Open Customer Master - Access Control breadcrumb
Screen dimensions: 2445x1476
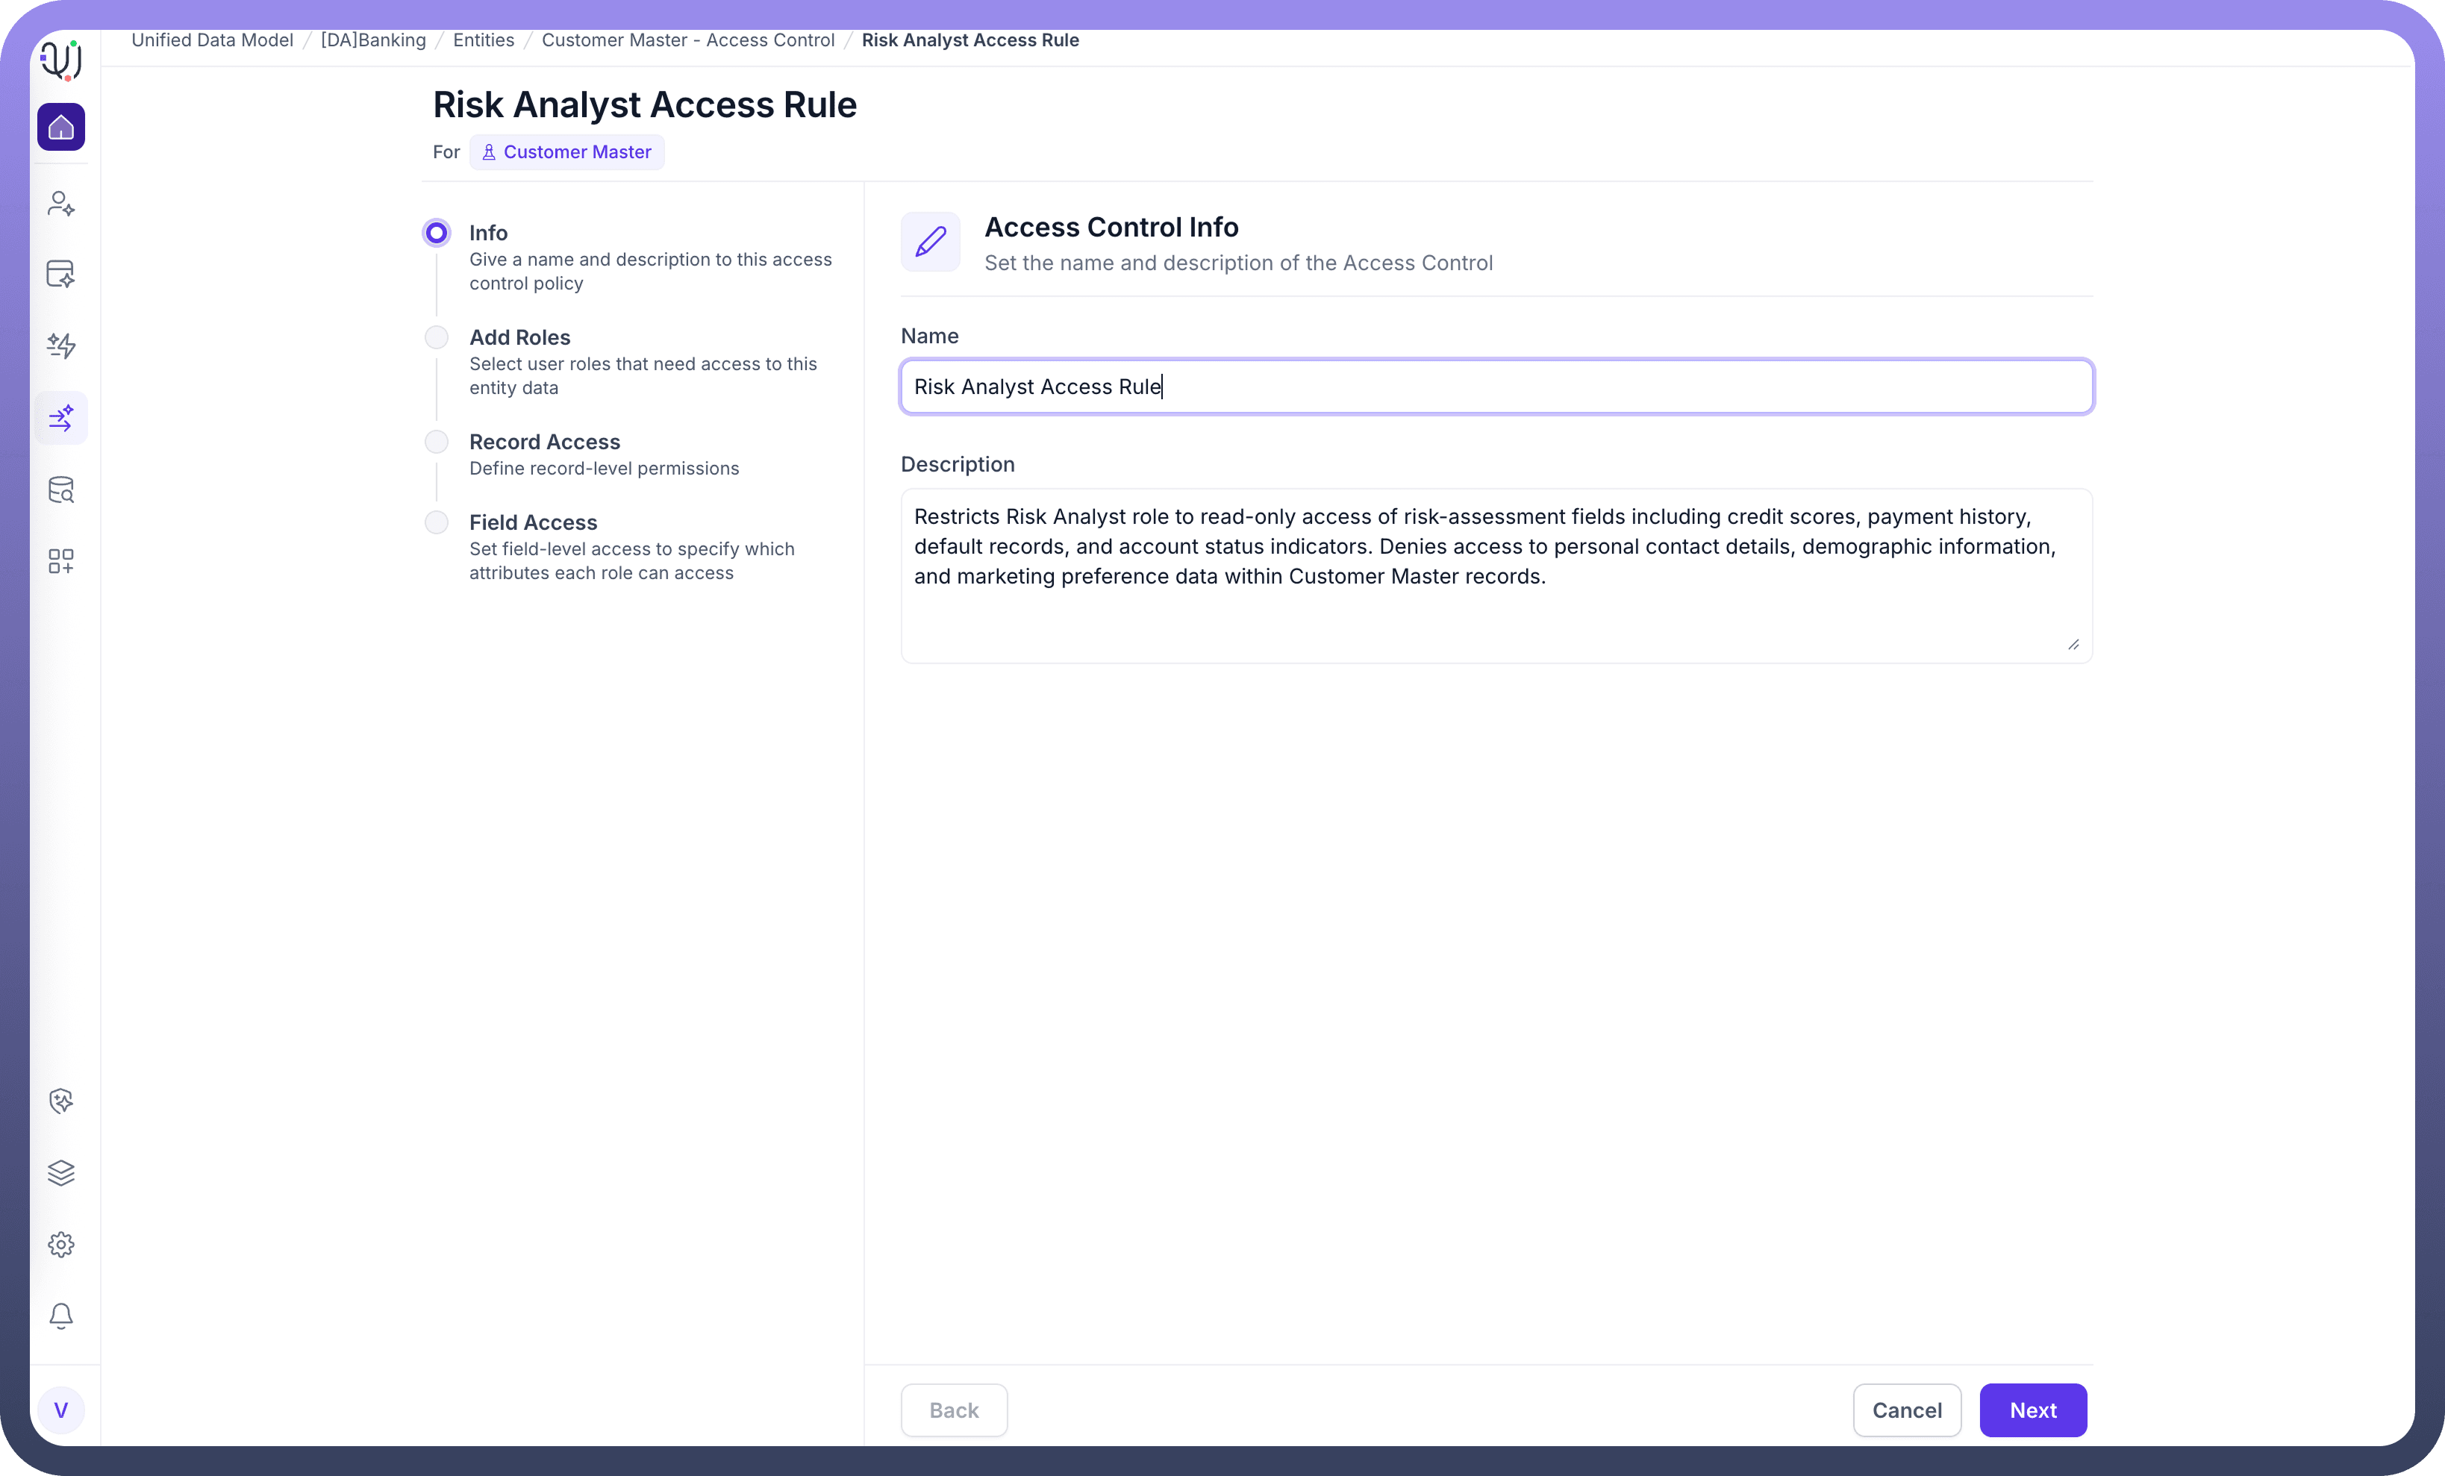(687, 40)
